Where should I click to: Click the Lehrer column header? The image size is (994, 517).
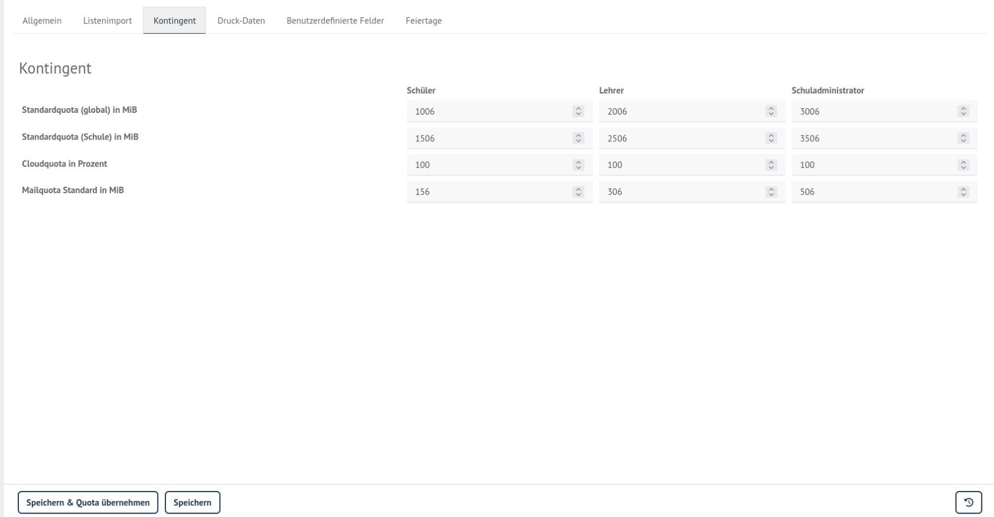[x=611, y=90]
